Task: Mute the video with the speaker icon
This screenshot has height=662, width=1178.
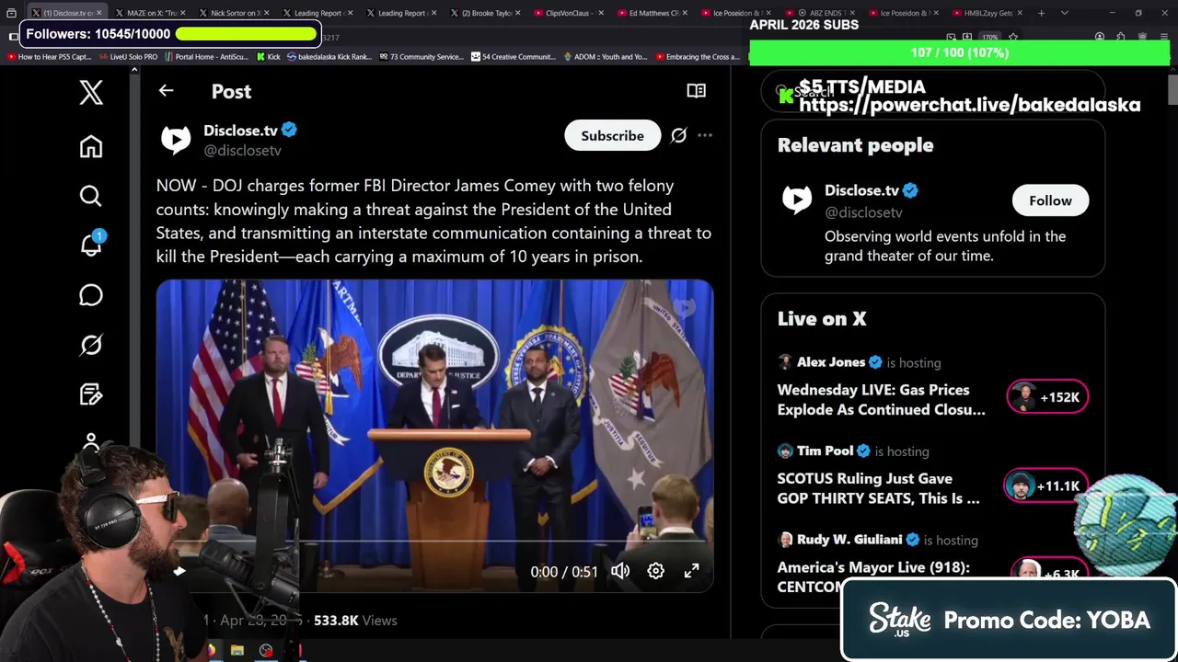Action: coord(620,571)
